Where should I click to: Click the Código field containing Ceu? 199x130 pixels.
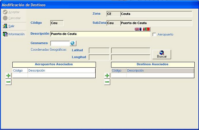(57, 23)
